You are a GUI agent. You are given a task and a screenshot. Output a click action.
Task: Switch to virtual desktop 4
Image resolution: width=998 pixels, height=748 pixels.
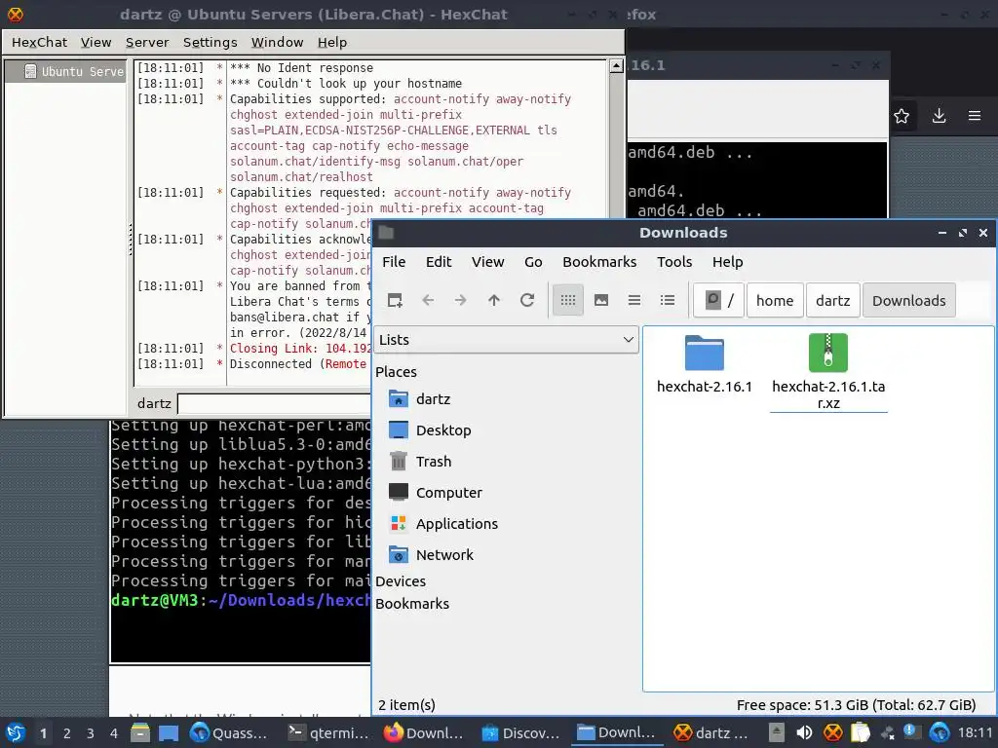[114, 733]
